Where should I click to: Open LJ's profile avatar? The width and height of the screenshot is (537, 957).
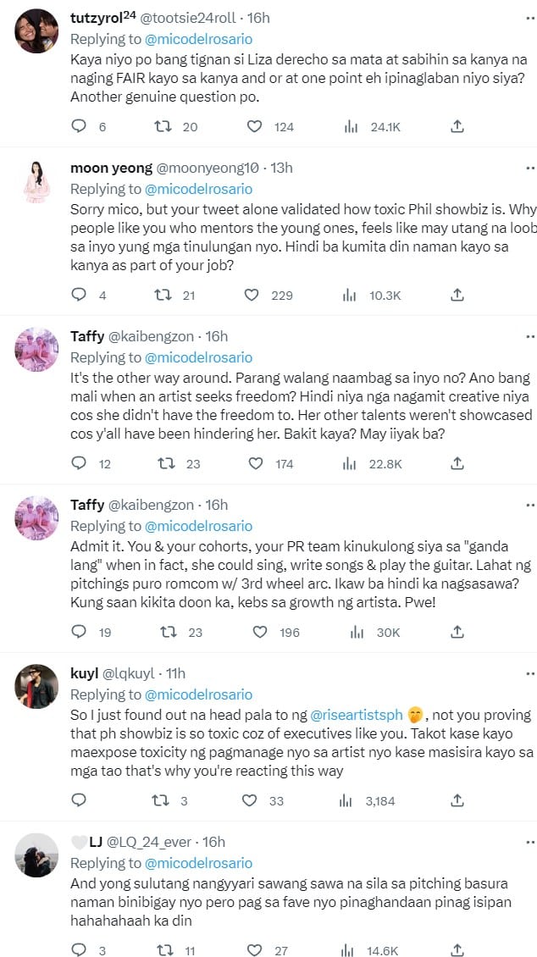(37, 855)
